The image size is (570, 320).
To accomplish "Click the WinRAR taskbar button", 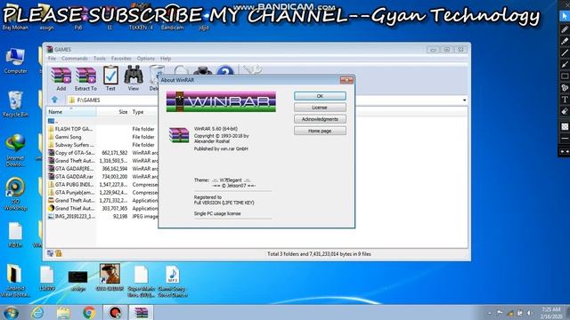I will tap(141, 313).
